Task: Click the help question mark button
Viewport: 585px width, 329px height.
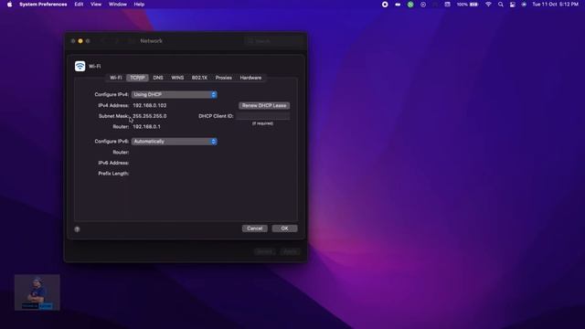Action: [x=77, y=229]
